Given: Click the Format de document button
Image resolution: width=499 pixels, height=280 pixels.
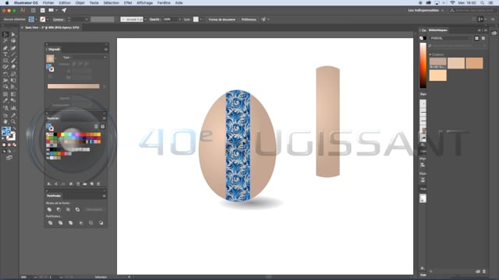Looking at the screenshot, I should (x=221, y=19).
